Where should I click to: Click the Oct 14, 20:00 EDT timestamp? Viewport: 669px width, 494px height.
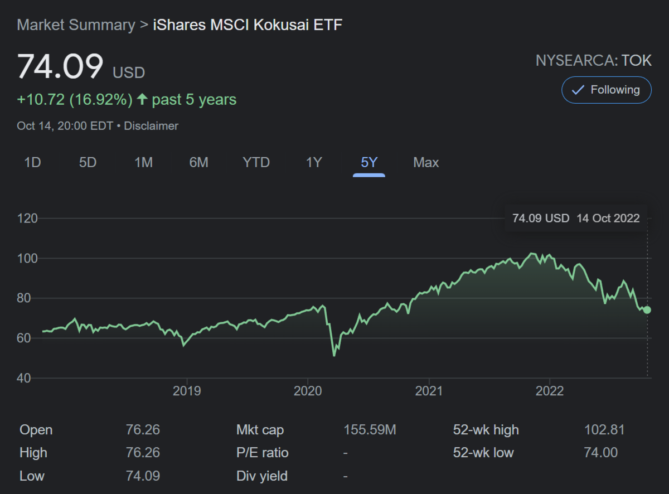click(65, 126)
